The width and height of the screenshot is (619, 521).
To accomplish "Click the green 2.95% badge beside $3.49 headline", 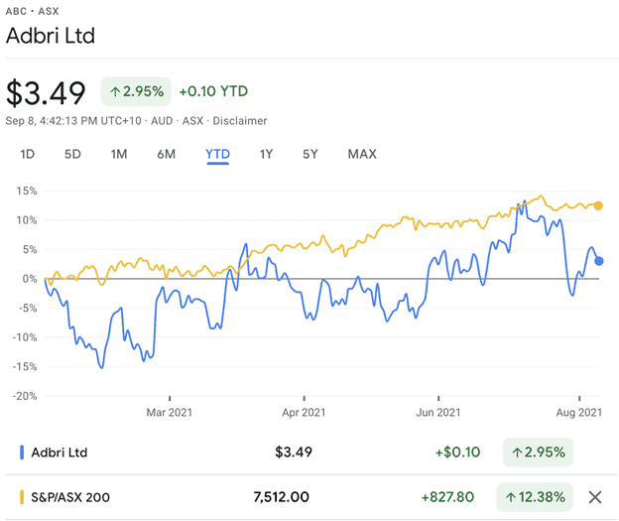I will coord(136,91).
